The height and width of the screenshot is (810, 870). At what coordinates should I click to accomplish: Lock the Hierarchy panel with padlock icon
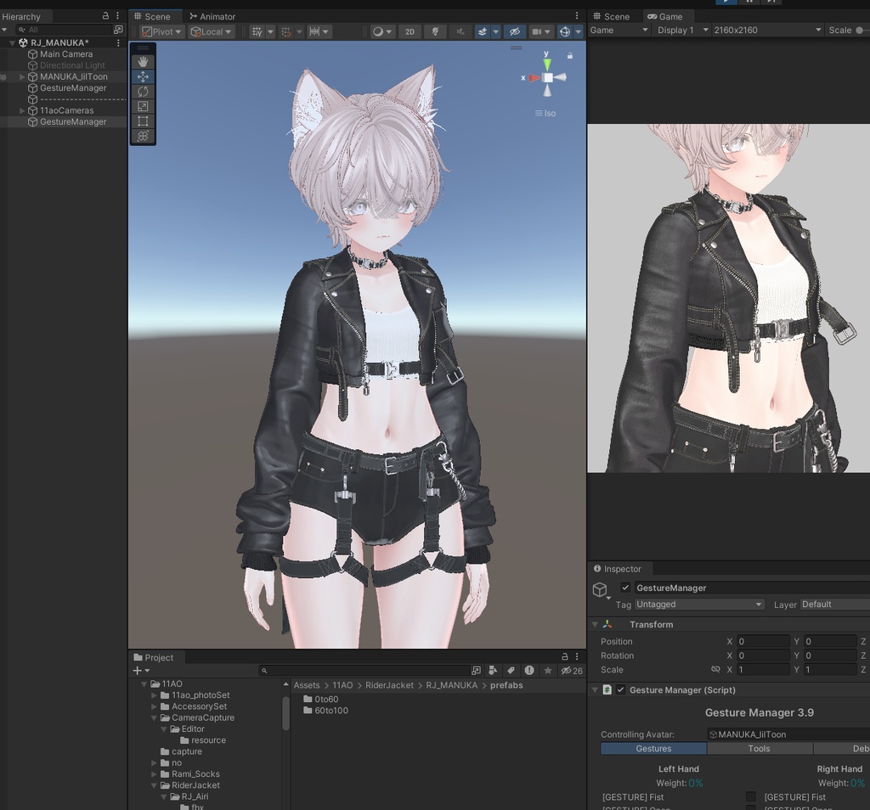105,15
